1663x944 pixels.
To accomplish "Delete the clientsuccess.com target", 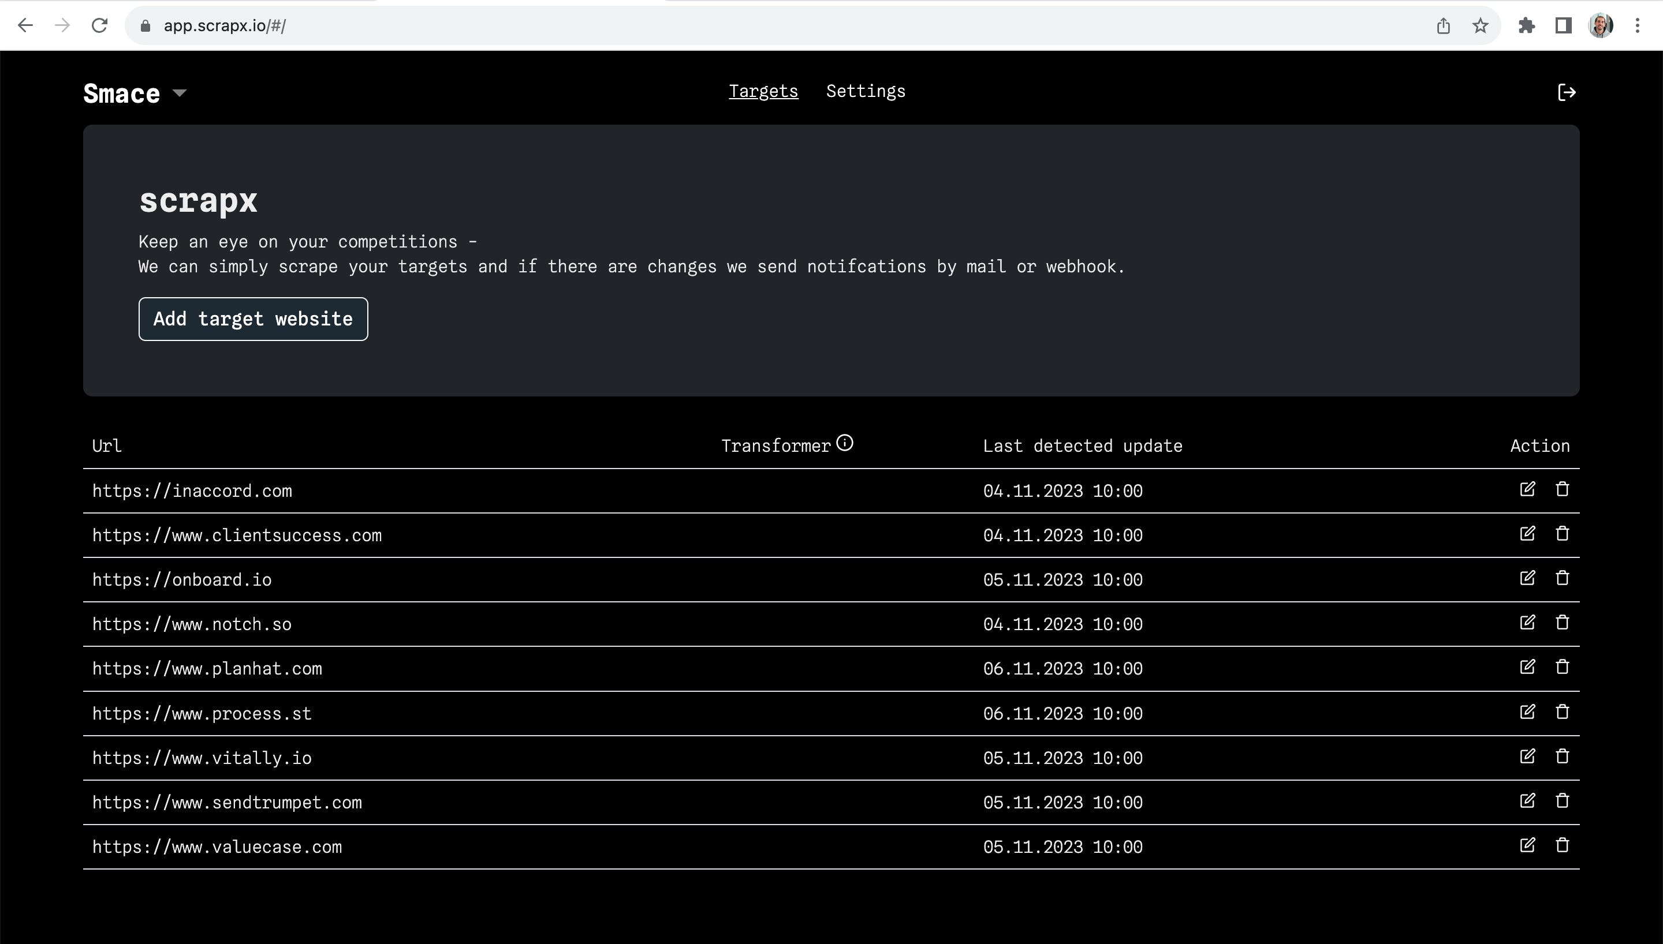I will [1562, 534].
